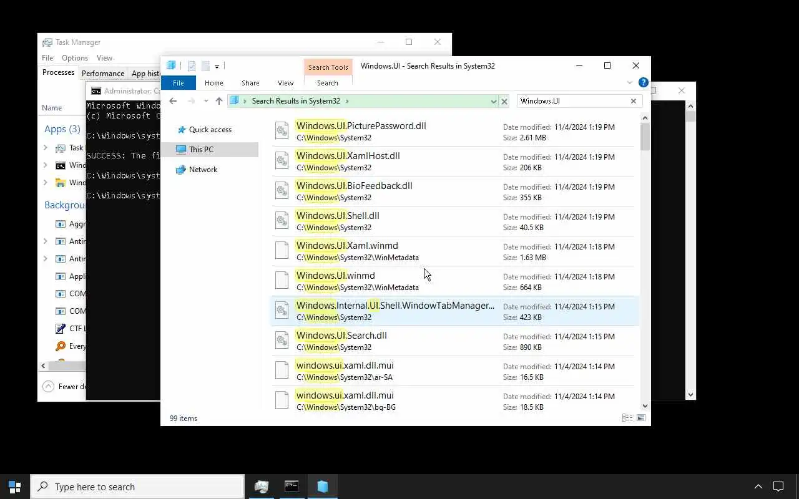The image size is (799, 499).
Task: Open the notification center icon
Action: 778,487
